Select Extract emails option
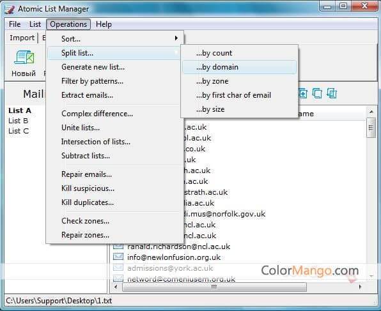Viewport: 381px width, 311px height. [x=114, y=95]
